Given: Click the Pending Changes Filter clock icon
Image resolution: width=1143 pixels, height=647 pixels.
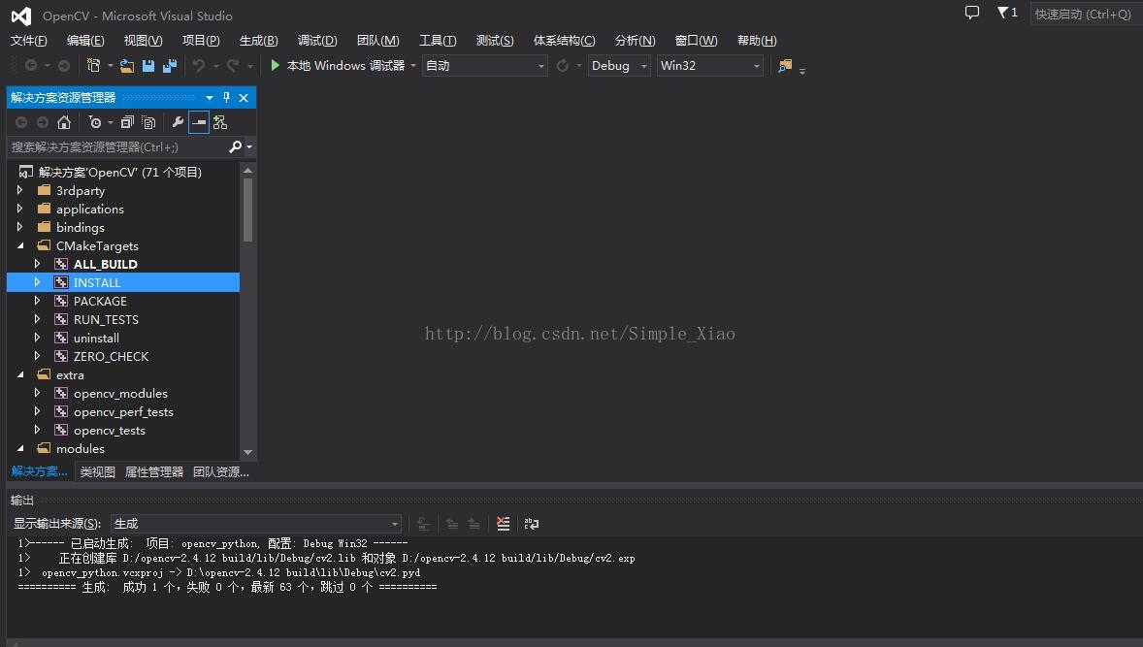Looking at the screenshot, I should click(x=95, y=122).
